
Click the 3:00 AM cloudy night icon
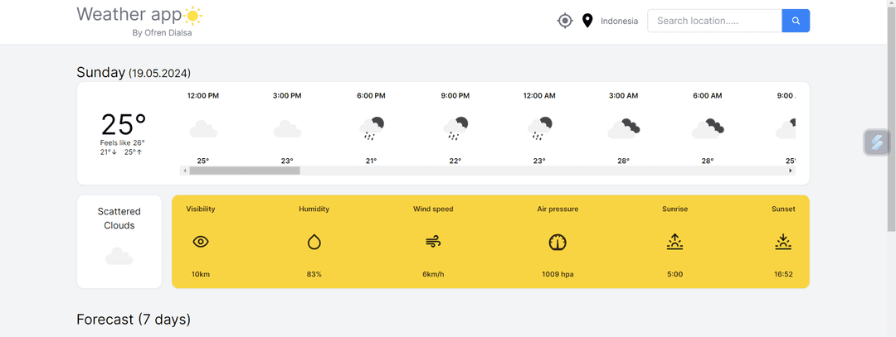(623, 129)
